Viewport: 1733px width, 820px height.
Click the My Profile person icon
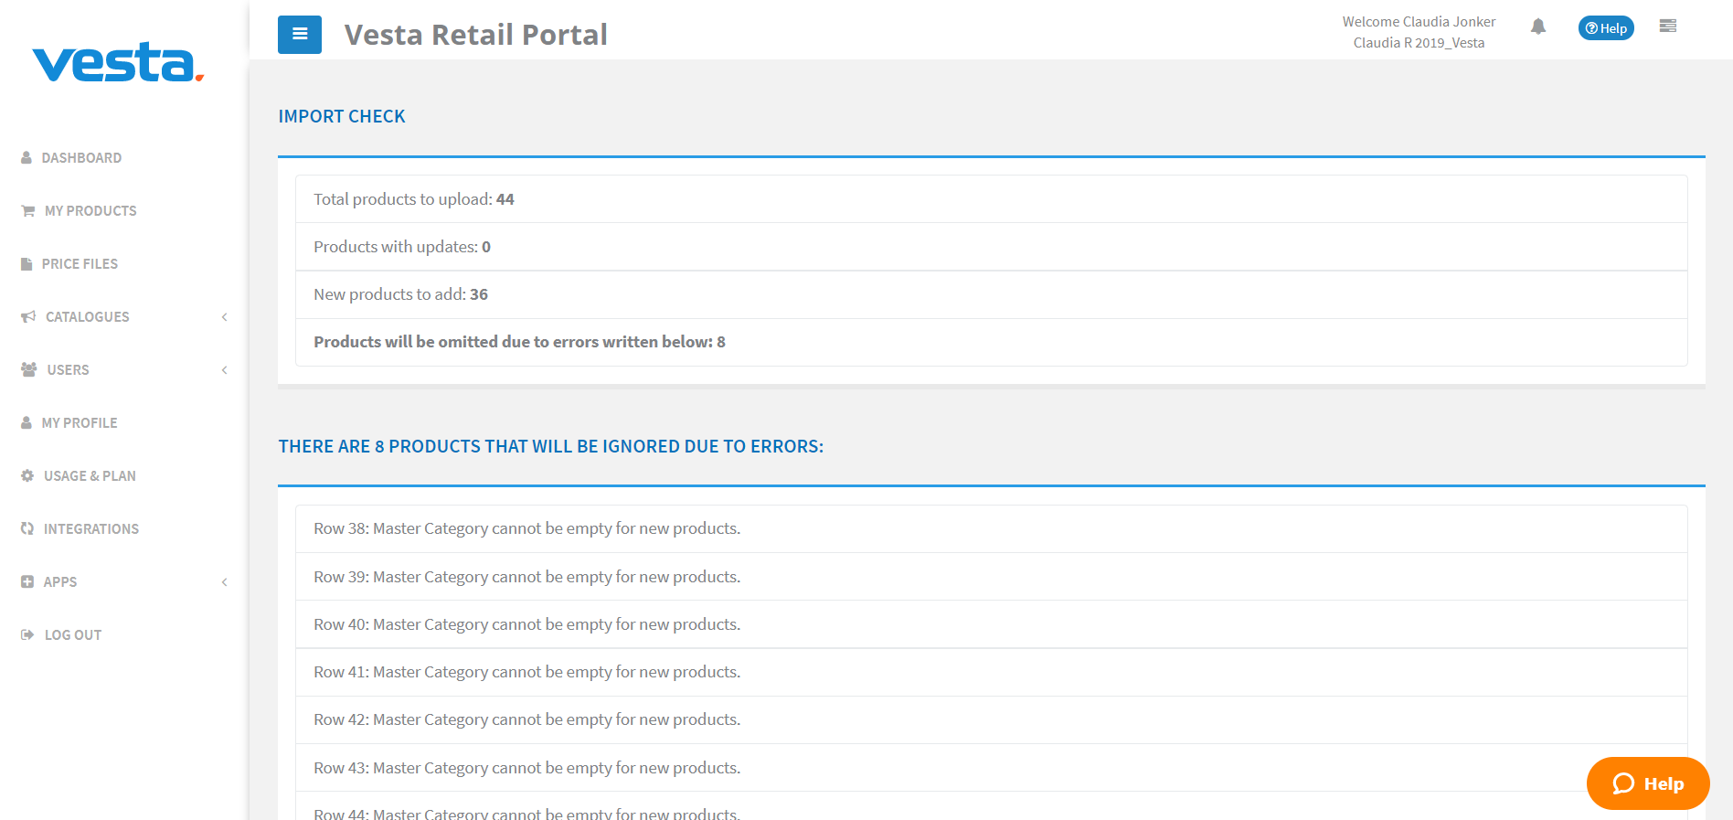(x=27, y=423)
